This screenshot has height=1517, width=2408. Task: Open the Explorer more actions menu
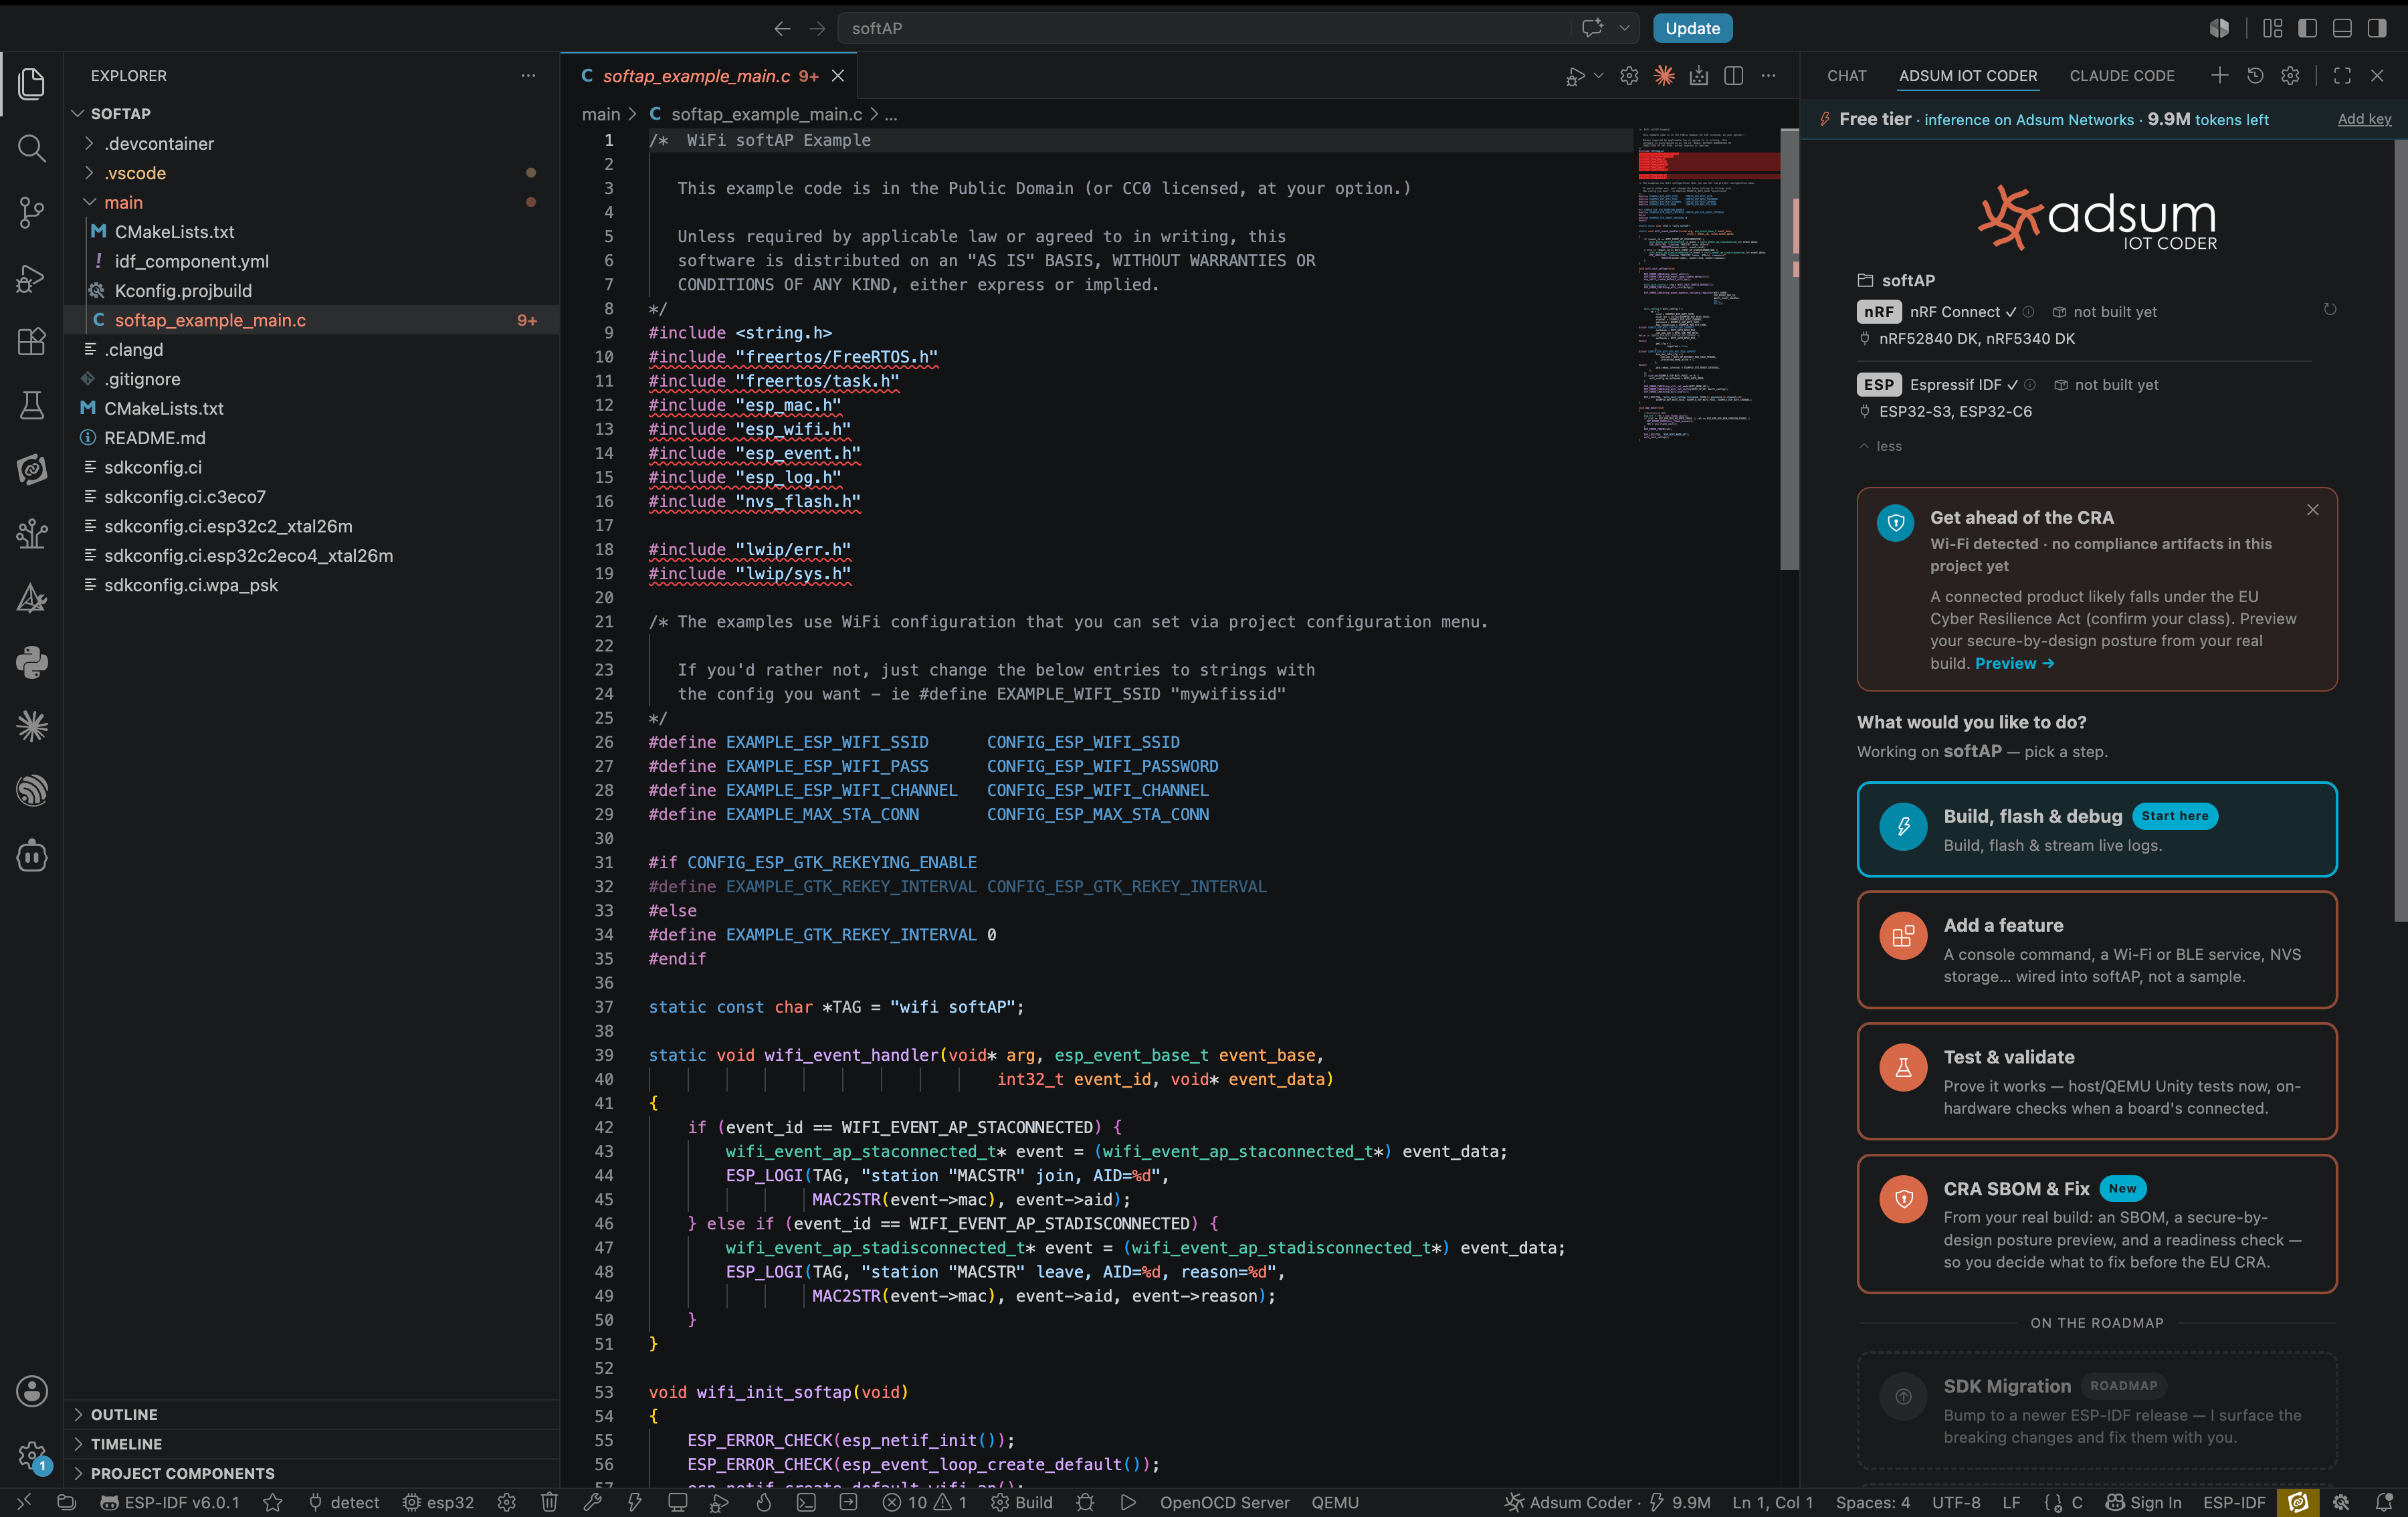pyautogui.click(x=528, y=76)
